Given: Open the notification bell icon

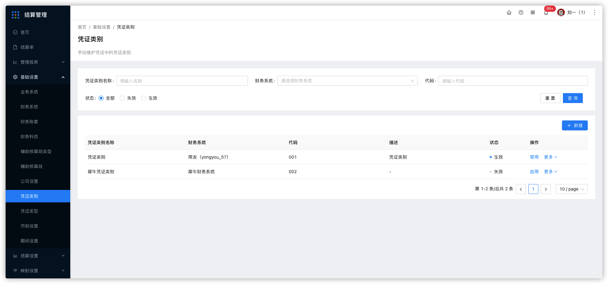Looking at the screenshot, I should click(546, 13).
